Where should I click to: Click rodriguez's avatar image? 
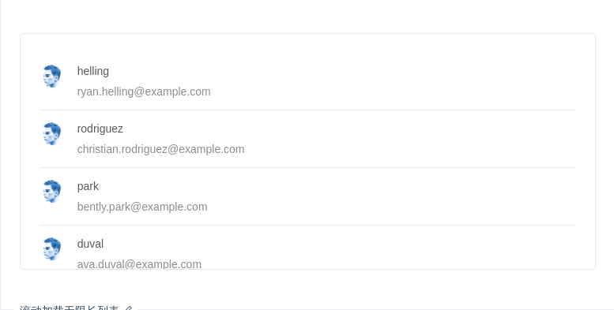pos(52,133)
